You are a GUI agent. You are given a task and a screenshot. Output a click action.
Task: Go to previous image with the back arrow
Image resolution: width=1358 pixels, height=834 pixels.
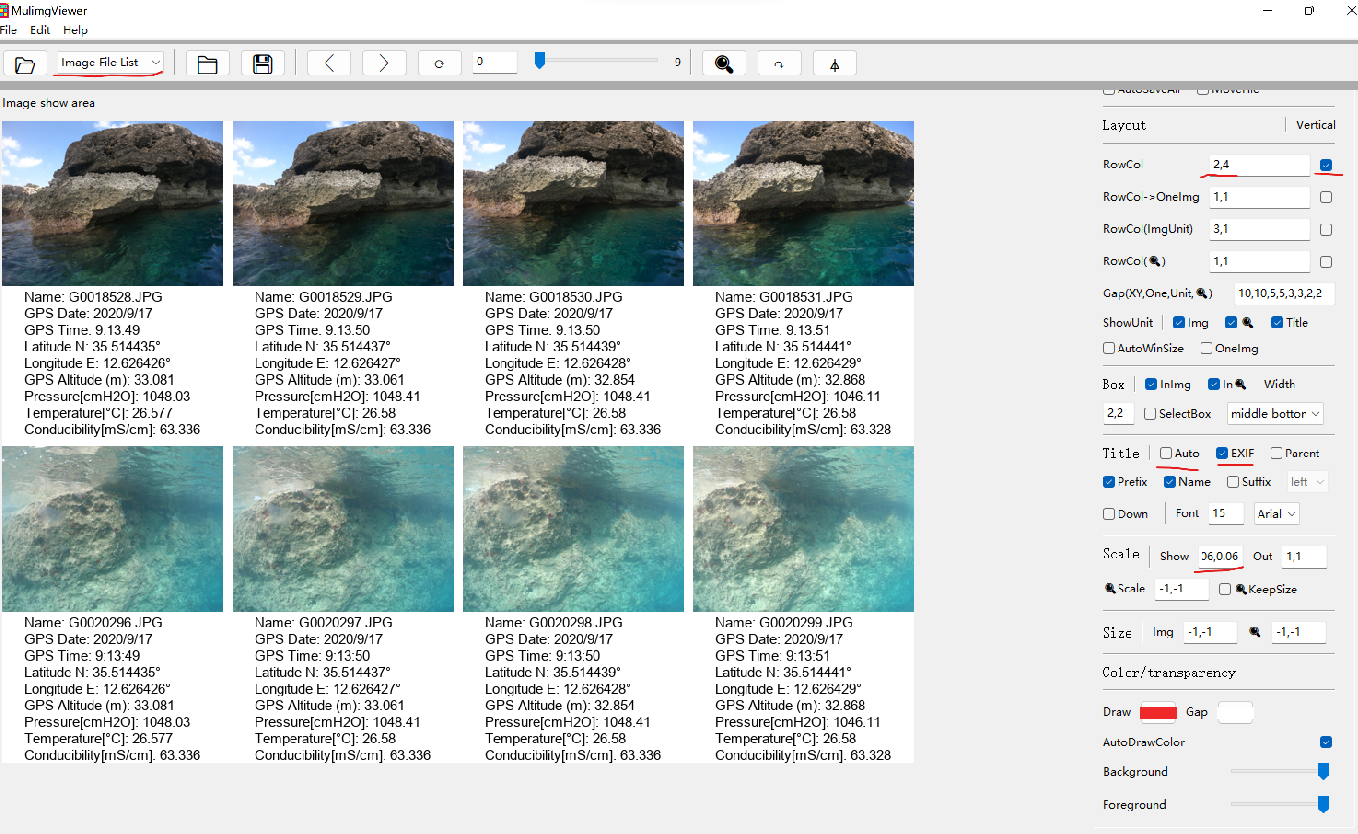[x=328, y=62]
